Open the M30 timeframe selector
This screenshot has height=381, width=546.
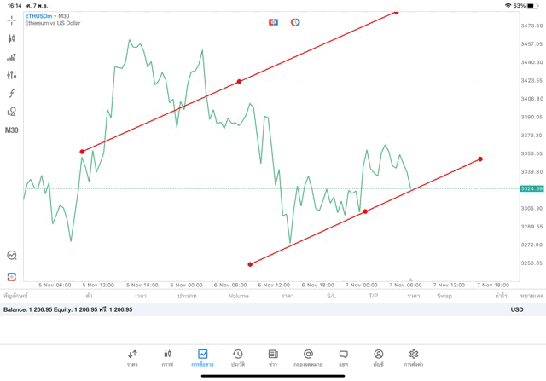pos(12,130)
